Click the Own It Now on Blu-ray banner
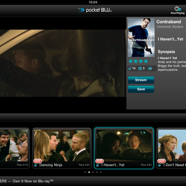 pyautogui.click(x=28, y=181)
